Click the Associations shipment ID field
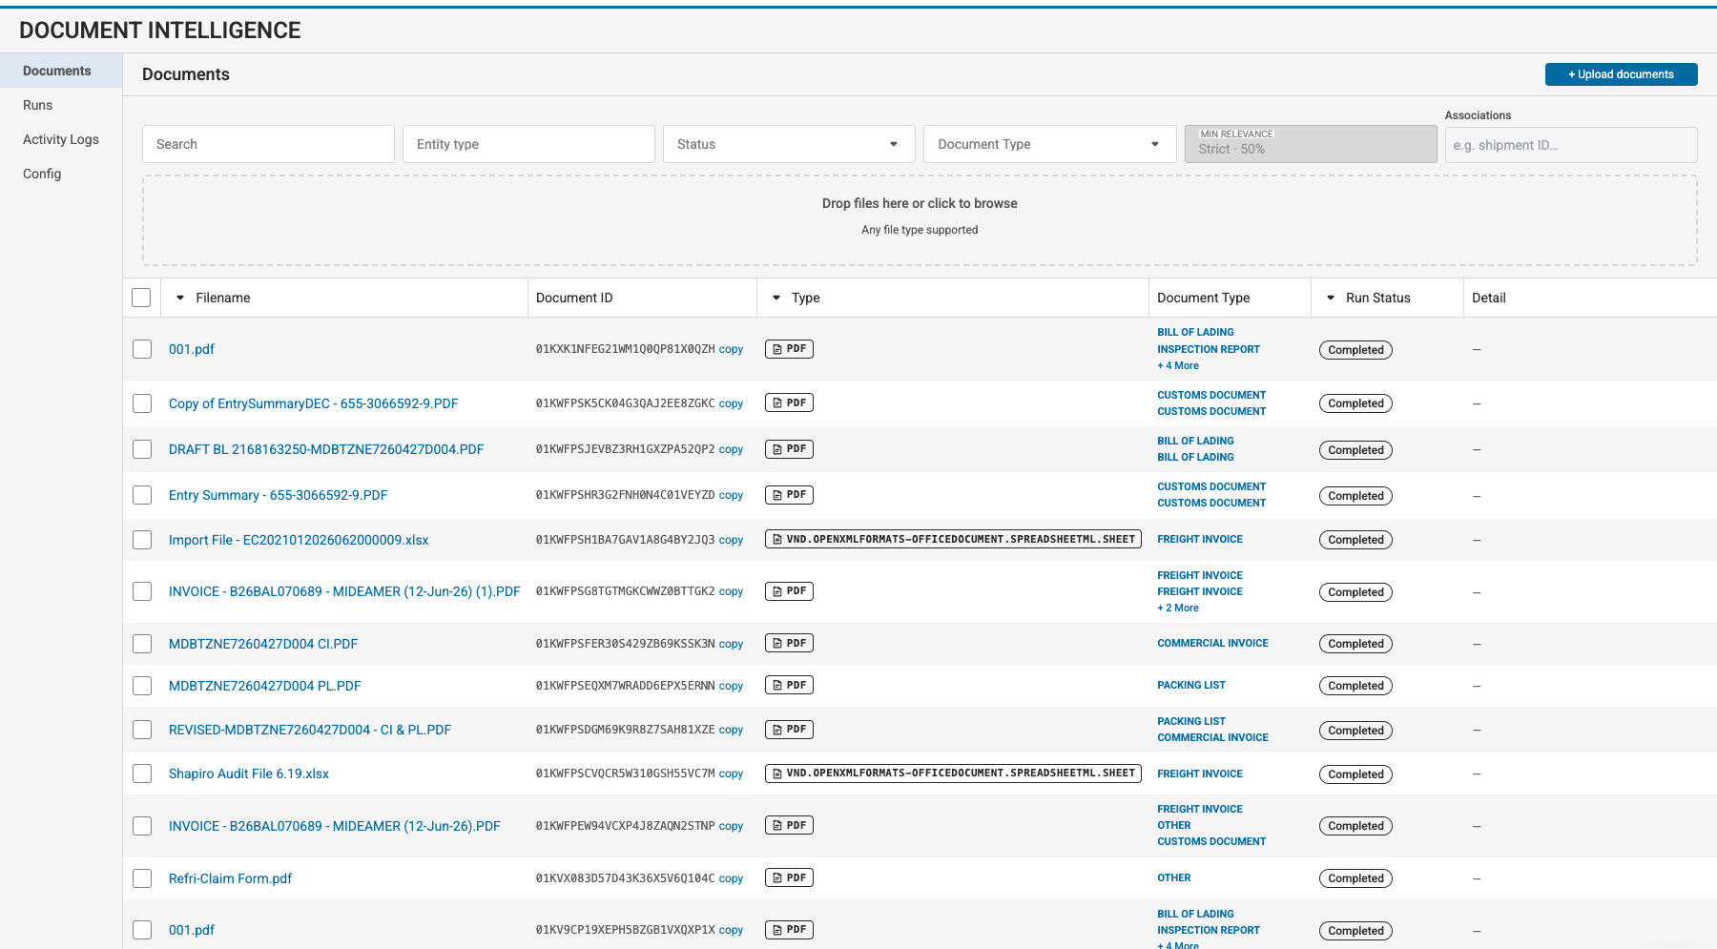Screen dimensions: 1717x949 click(x=1571, y=145)
